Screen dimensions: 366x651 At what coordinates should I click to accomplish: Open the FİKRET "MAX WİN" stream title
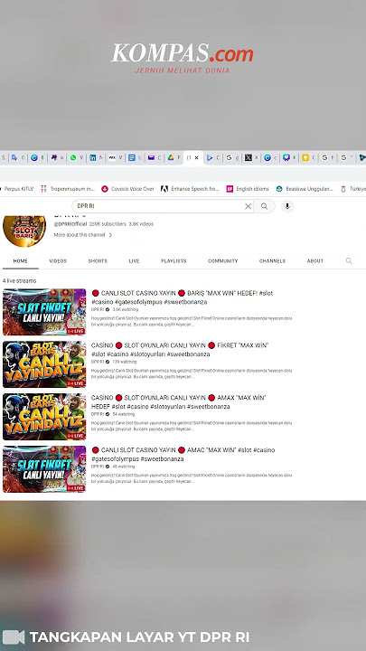click(180, 350)
